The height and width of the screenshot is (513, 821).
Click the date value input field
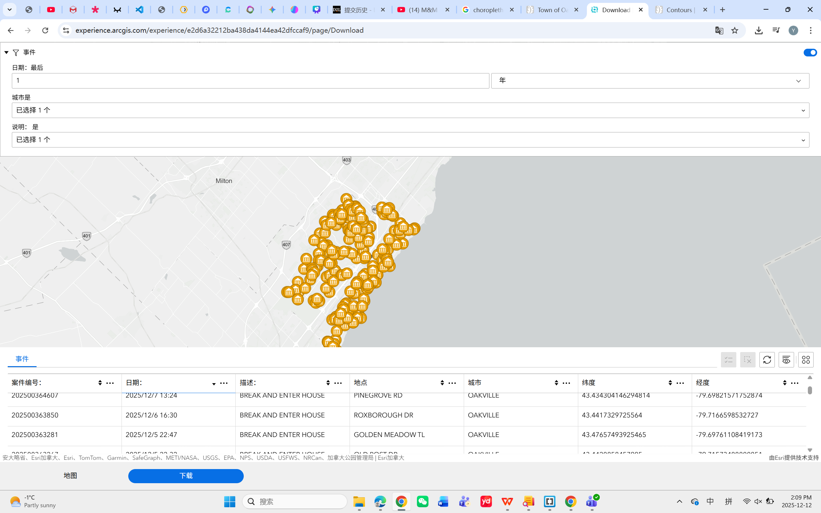(x=250, y=81)
